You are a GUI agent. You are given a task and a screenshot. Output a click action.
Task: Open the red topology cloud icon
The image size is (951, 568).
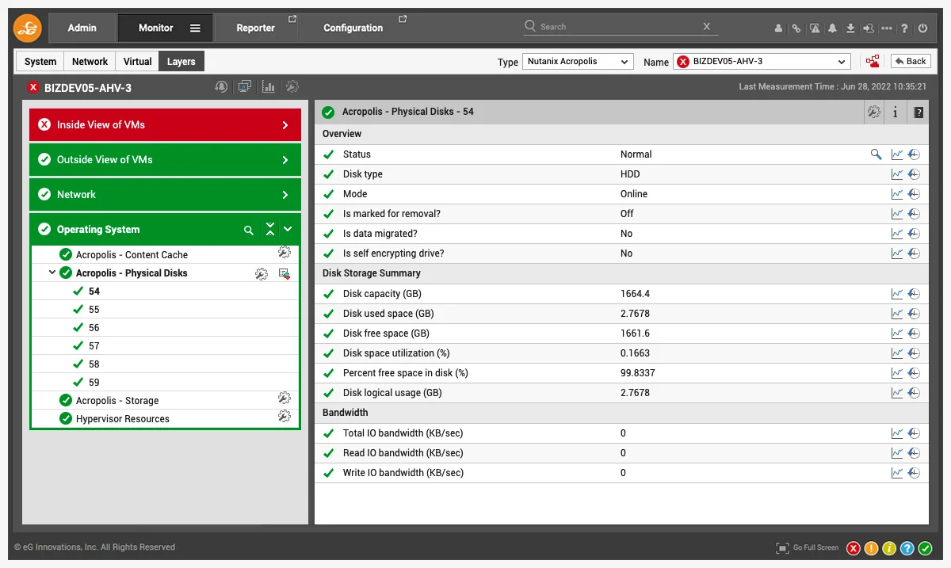[873, 61]
